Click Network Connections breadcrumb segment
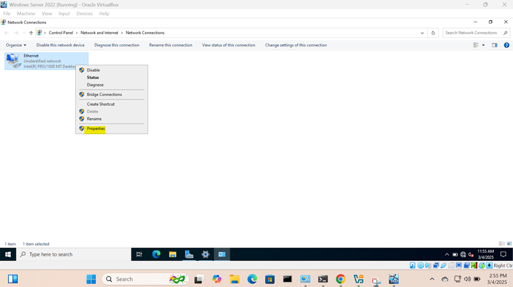This screenshot has height=287, width=513. (145, 33)
